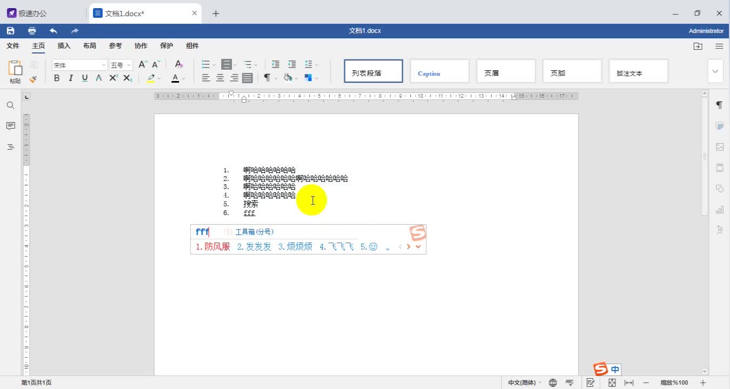Select the 页眉 style button

point(506,71)
